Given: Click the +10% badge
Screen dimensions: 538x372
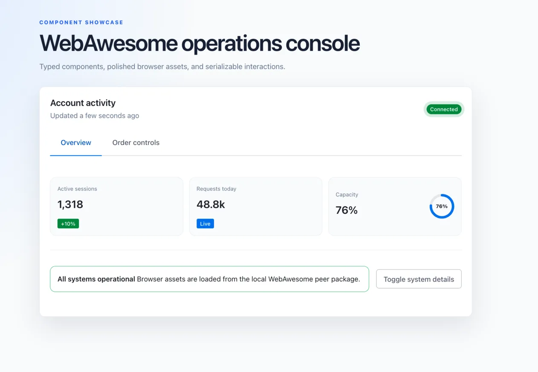Looking at the screenshot, I should pos(68,224).
